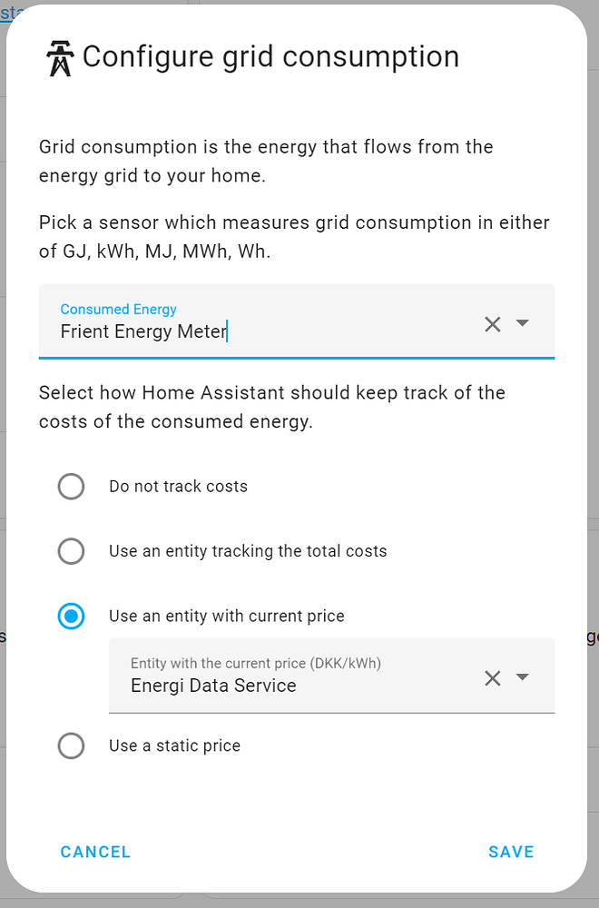This screenshot has height=908, width=599.
Task: Click the CANCEL button
Action: [x=94, y=852]
